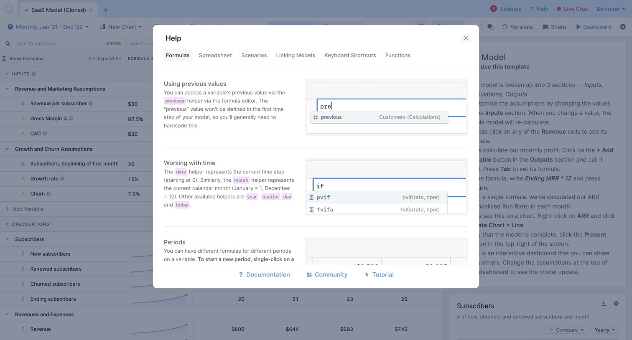632x340 pixels.
Task: Switch to the Spreadsheet help tab
Action: [x=215, y=55]
